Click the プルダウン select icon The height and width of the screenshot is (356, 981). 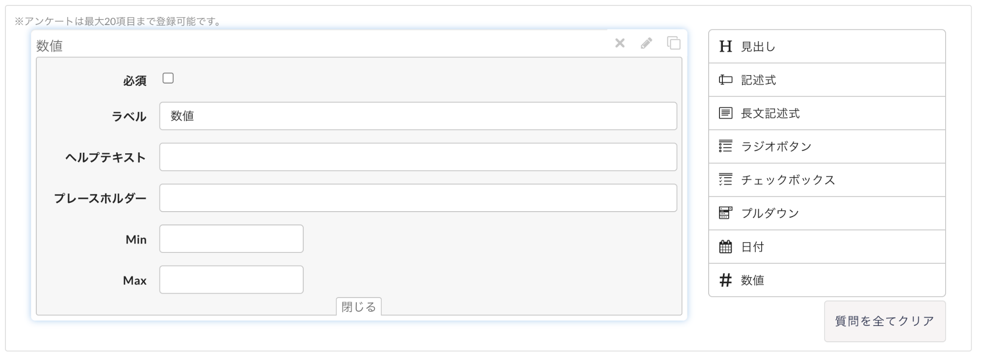coord(725,213)
